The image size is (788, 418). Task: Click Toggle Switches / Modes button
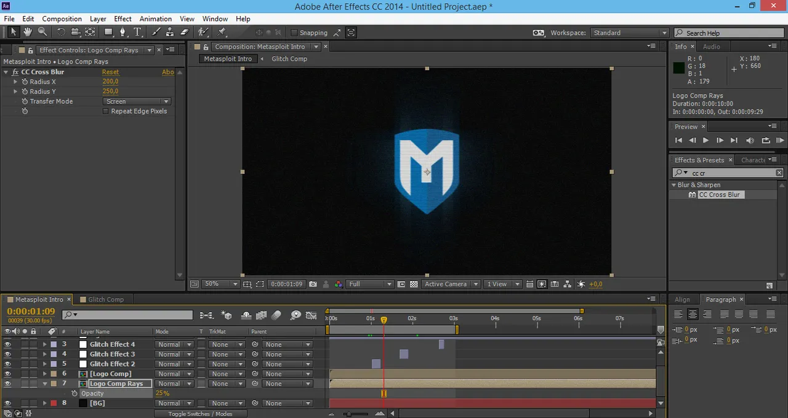(x=200, y=414)
